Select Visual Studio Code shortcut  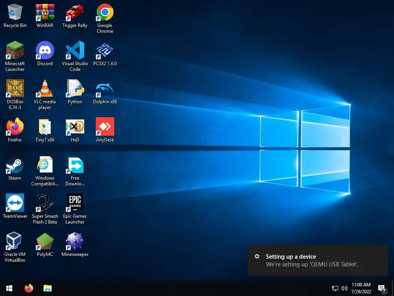75,56
